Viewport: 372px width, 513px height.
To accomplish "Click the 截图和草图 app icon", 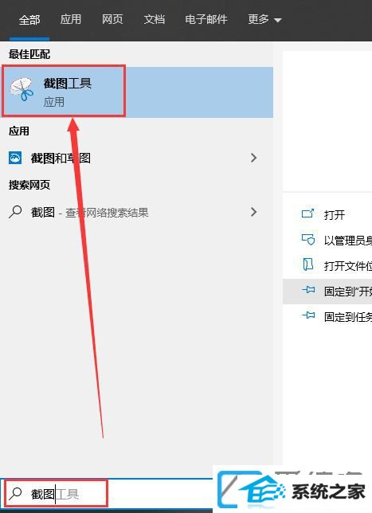I will [x=15, y=158].
